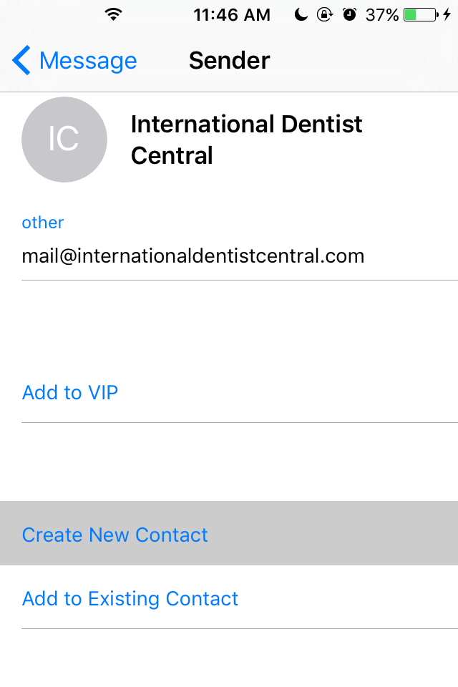Open the mail@internationaldentistcentral.com email address
Viewport: 458px width, 687px height.
coord(193,256)
